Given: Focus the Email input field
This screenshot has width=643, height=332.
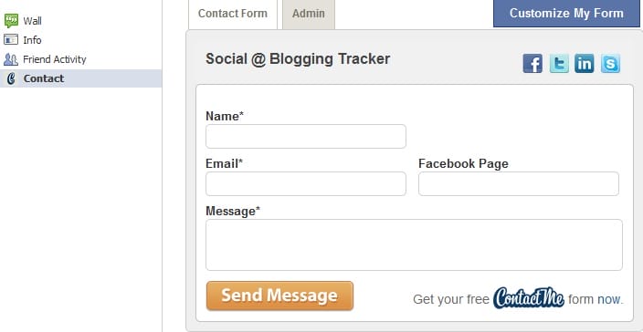Looking at the screenshot, I should tap(306, 184).
